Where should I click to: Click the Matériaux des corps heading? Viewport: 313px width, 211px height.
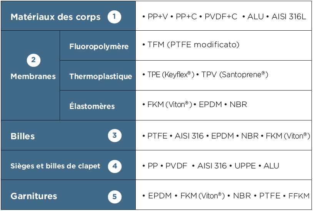click(x=55, y=17)
